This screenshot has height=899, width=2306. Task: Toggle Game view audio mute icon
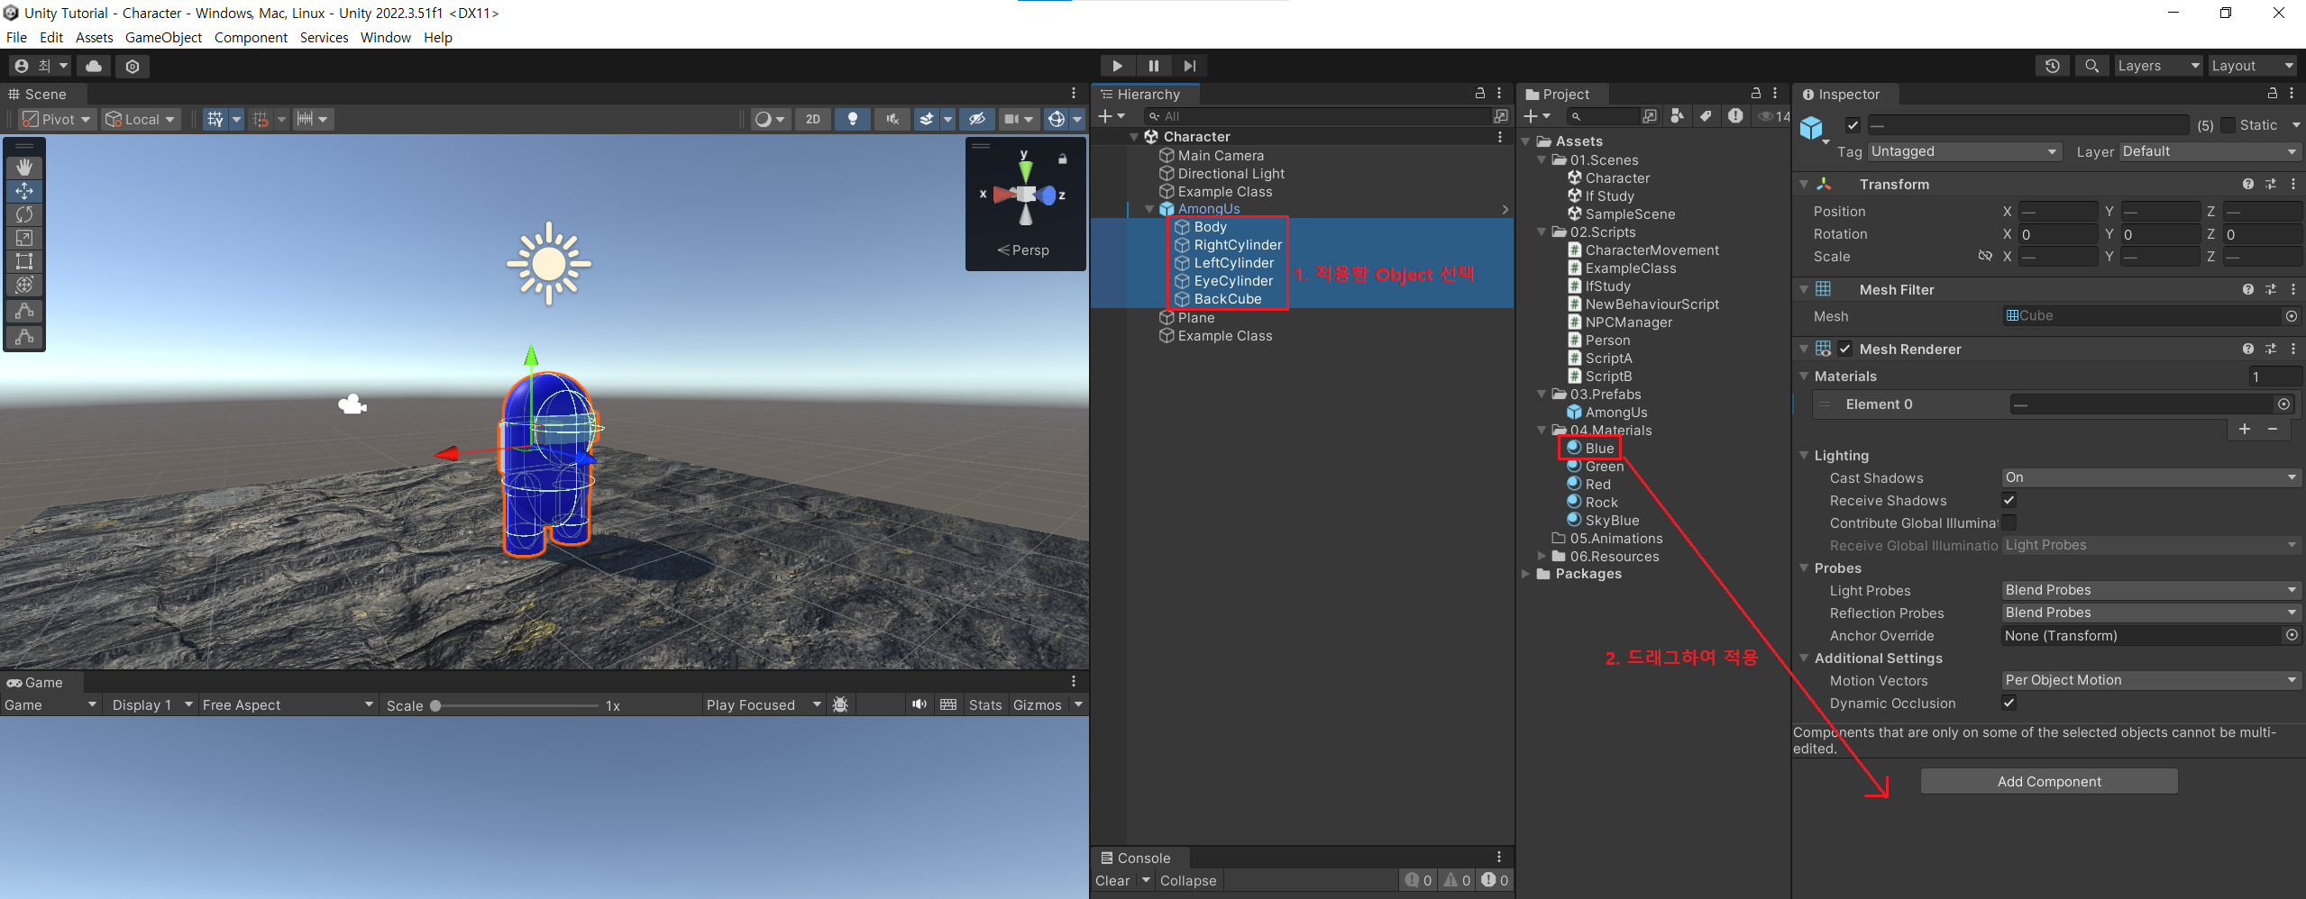coord(919,704)
